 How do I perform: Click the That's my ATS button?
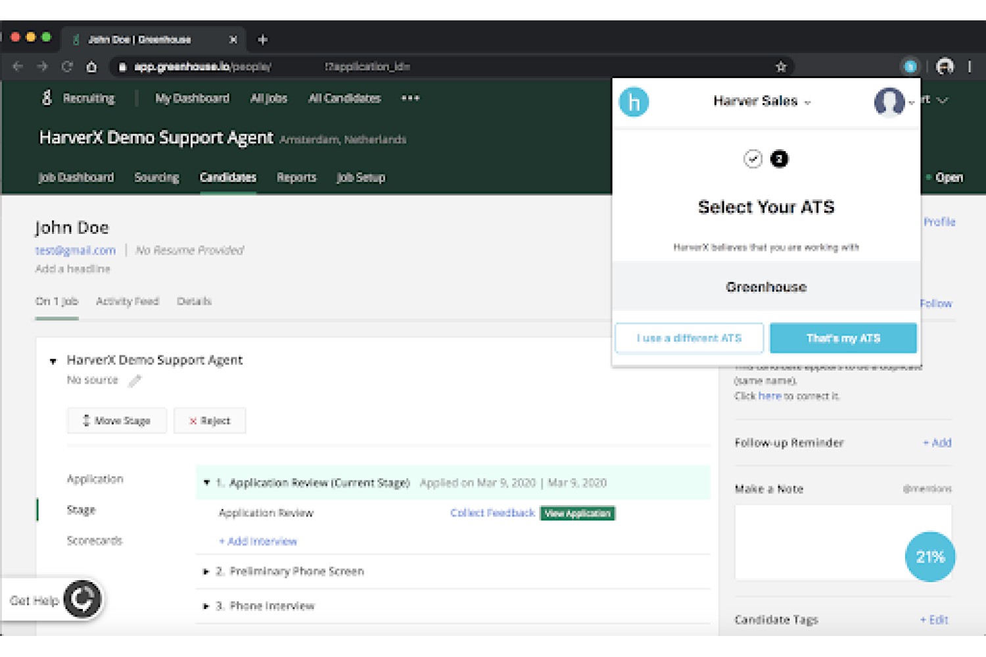pos(843,338)
